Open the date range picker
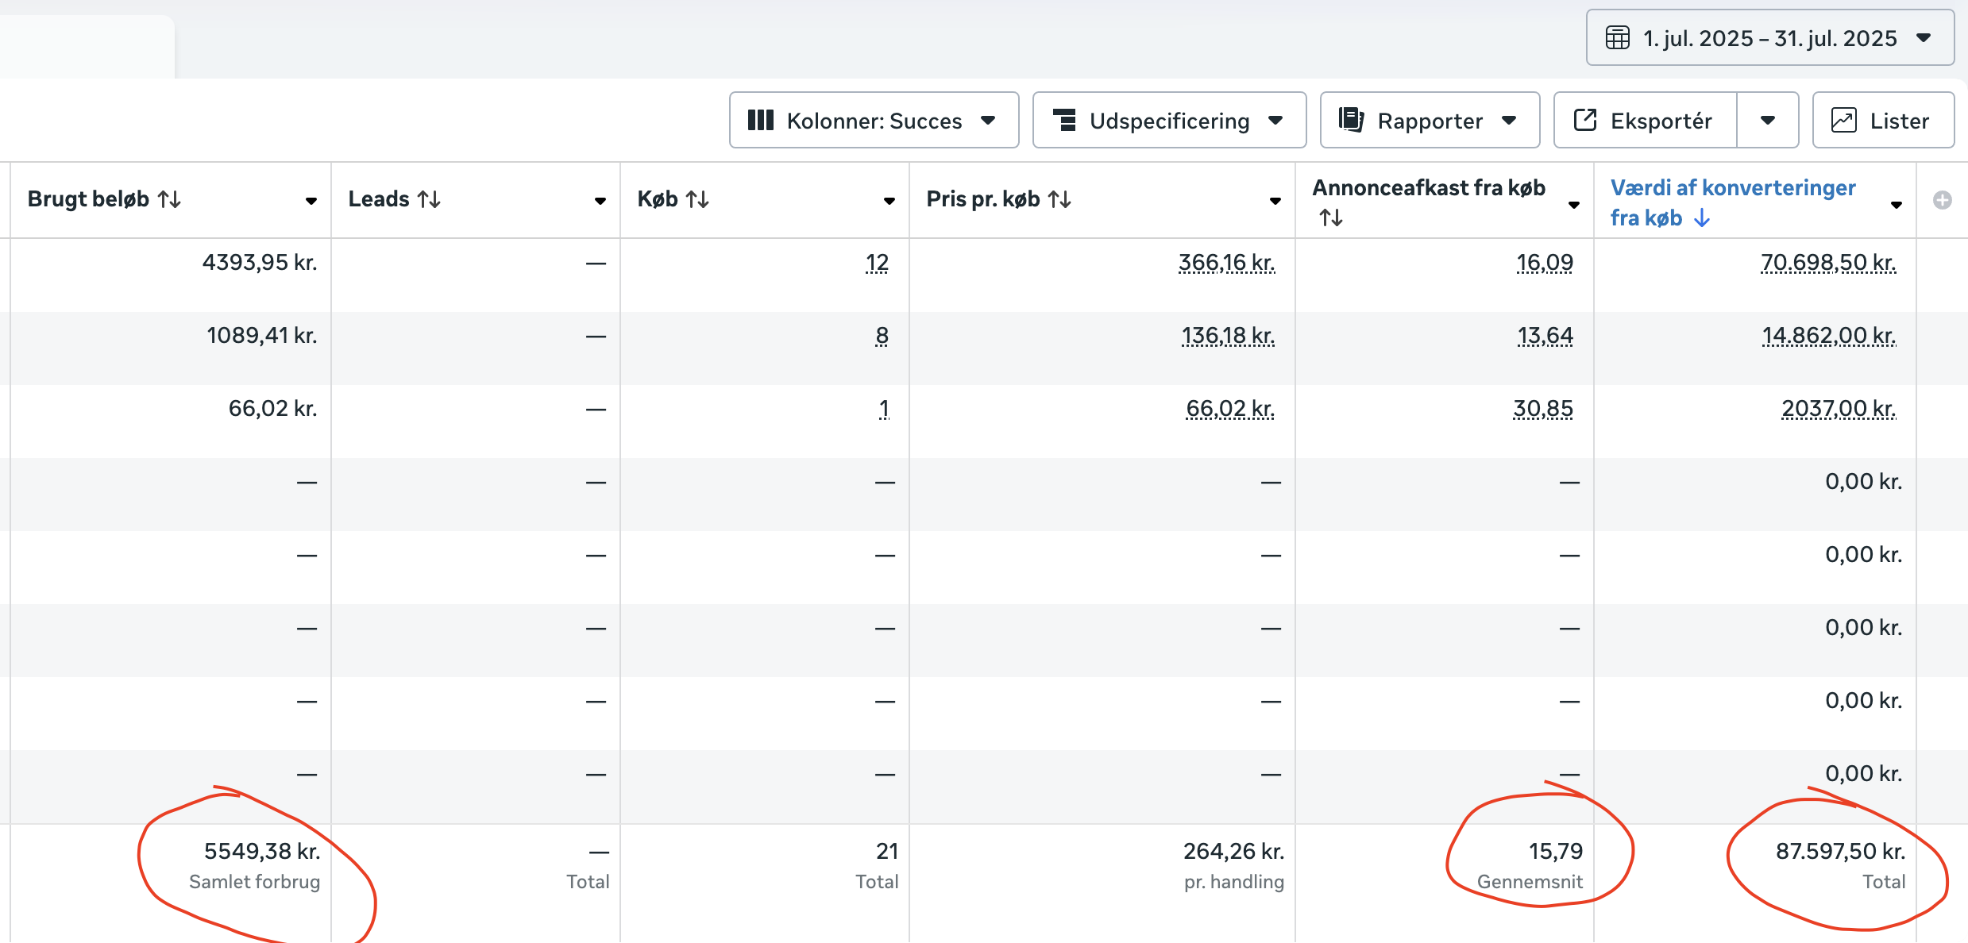 (1769, 38)
